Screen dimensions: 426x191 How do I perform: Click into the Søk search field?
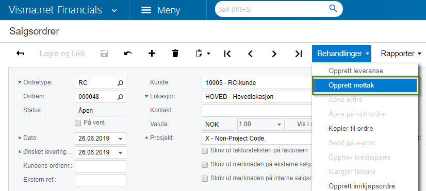(x=272, y=9)
